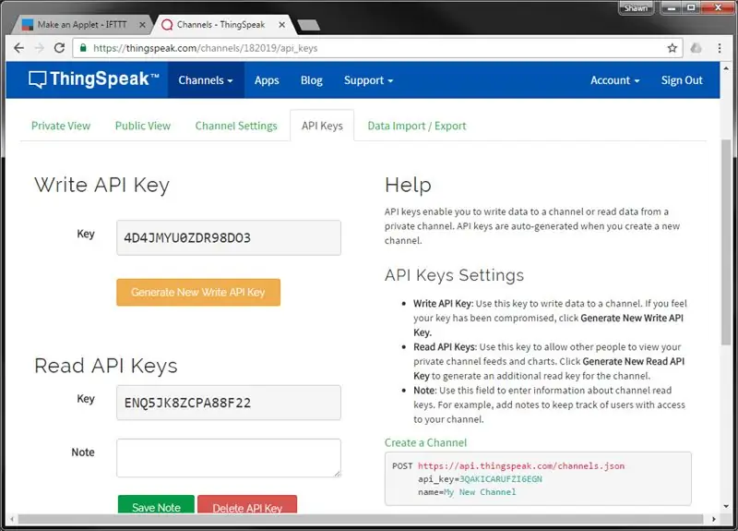The image size is (738, 531).
Task: Switch to Private View tab
Action: pyautogui.click(x=61, y=126)
